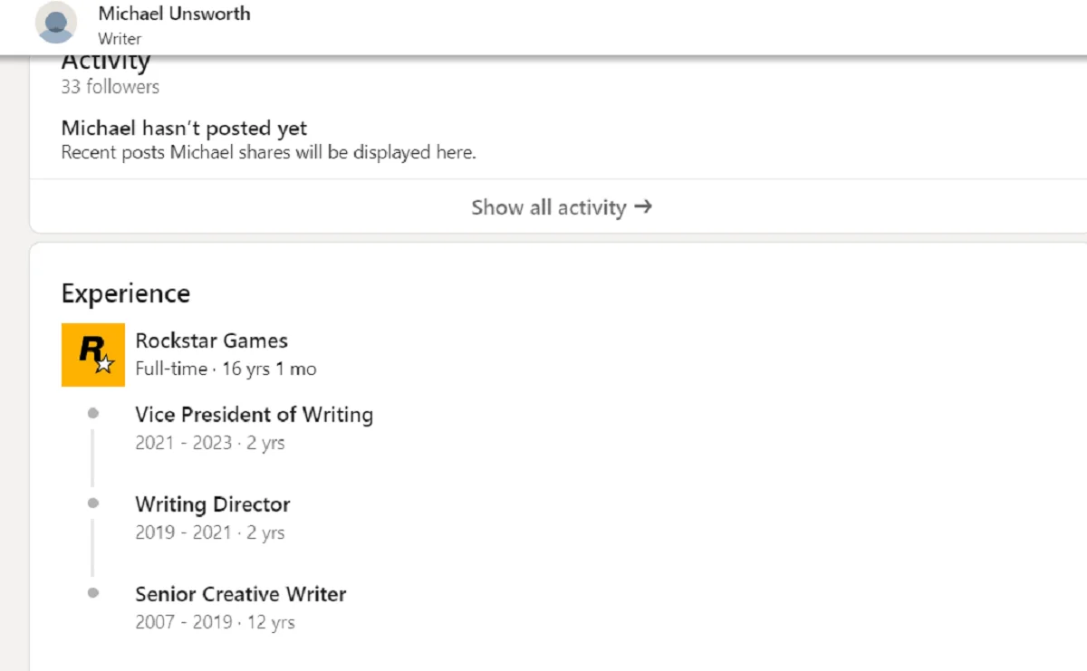The image size is (1087, 671).
Task: Click the Senior Creative Writer job title
Action: pyautogui.click(x=240, y=594)
